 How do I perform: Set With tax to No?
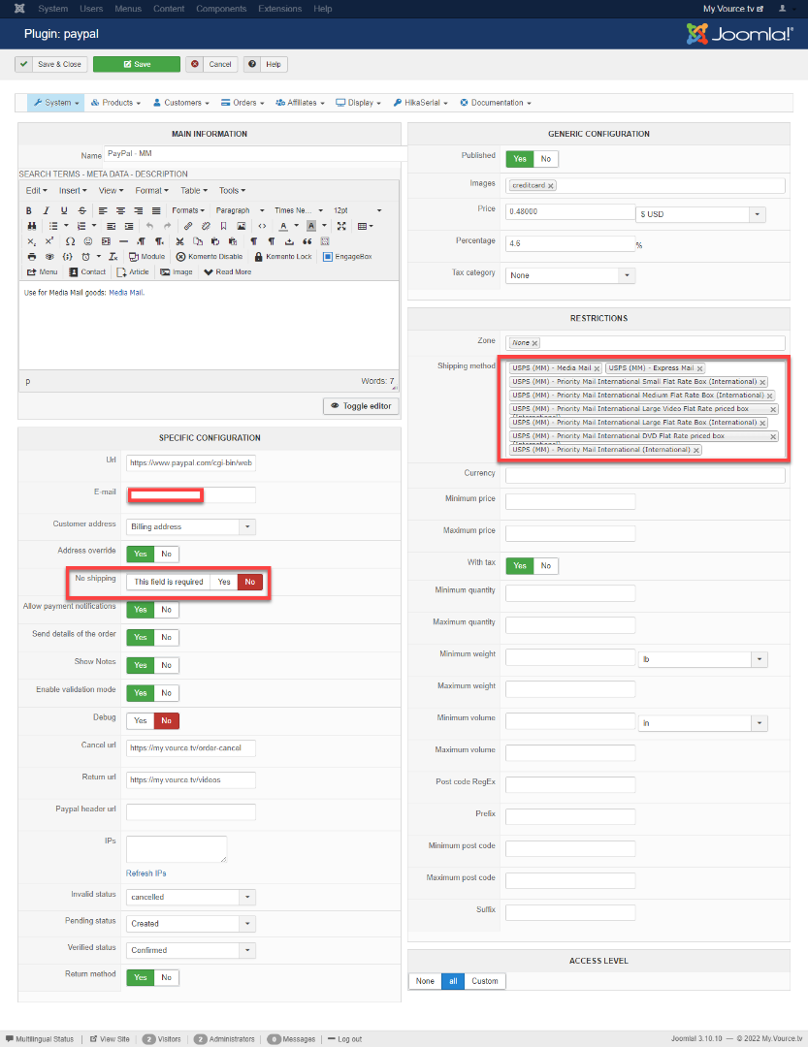point(546,566)
